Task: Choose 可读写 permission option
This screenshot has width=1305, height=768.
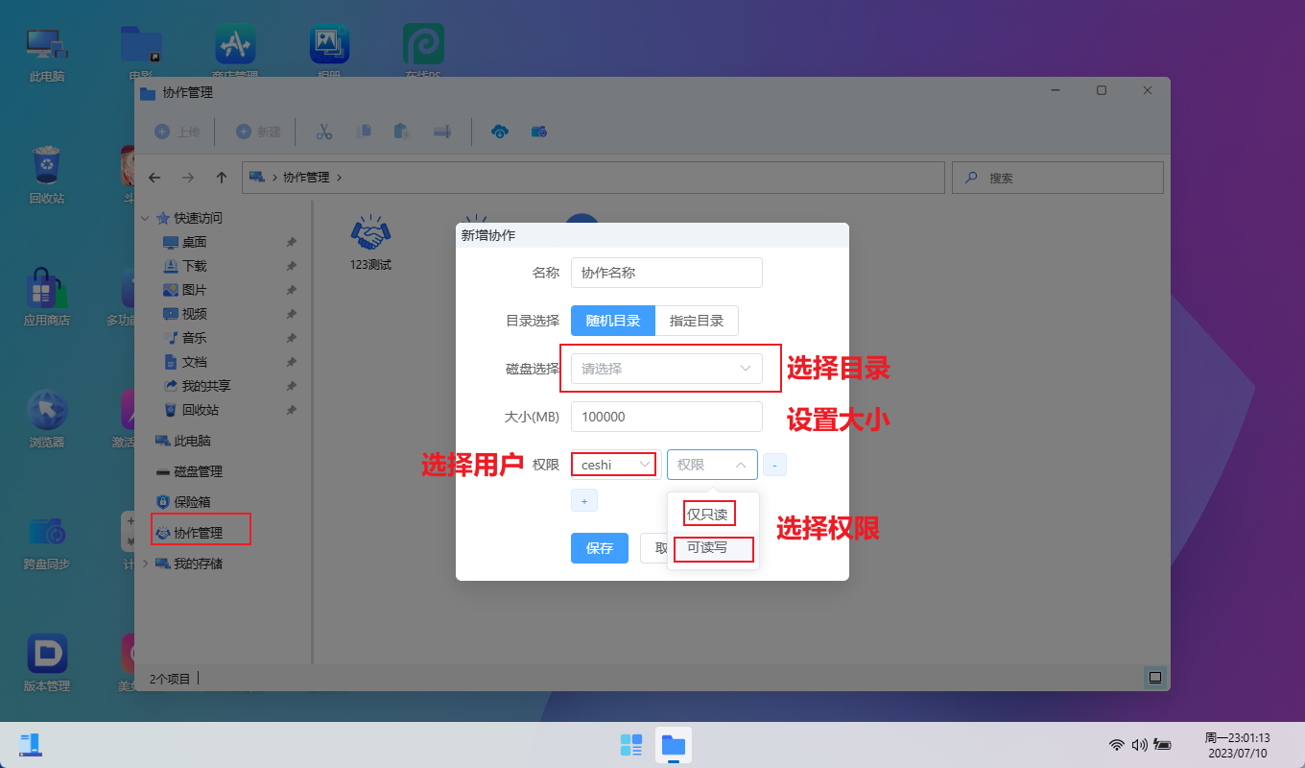Action: tap(708, 548)
